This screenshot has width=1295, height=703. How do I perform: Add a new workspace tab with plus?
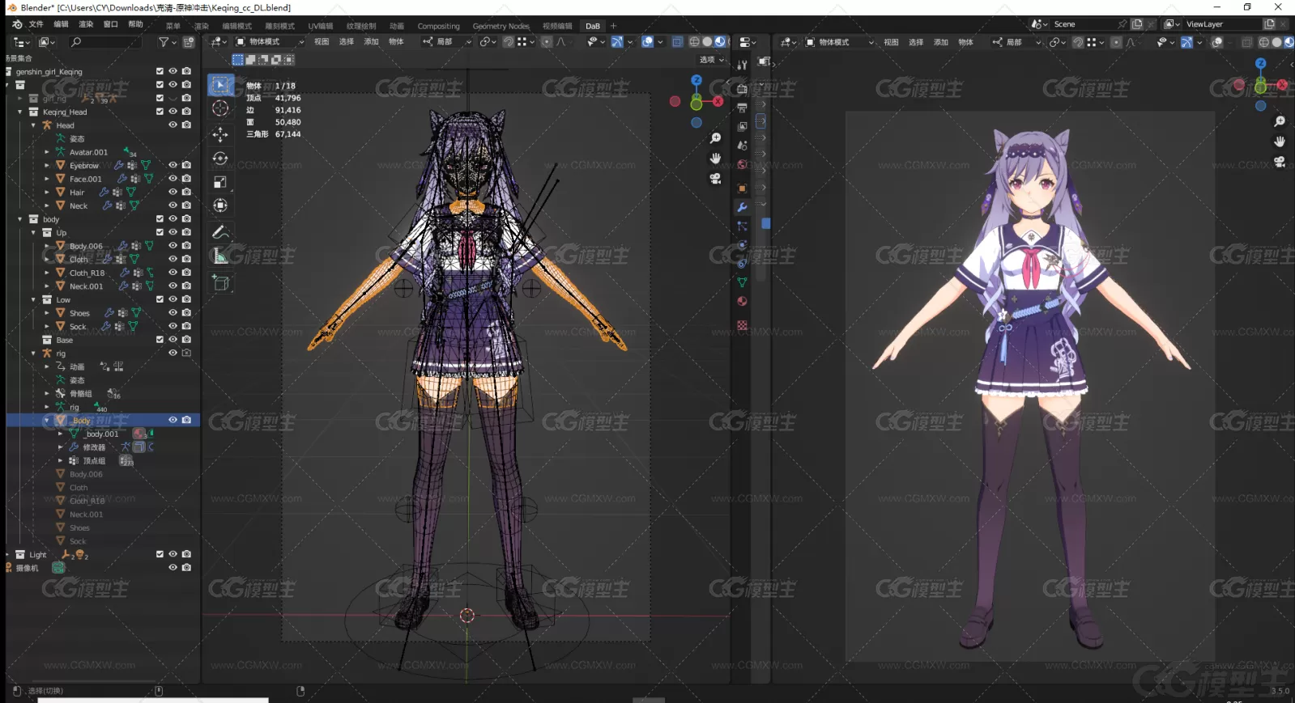click(613, 26)
